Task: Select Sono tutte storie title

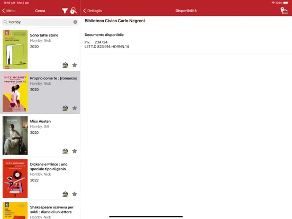Action: (x=44, y=35)
